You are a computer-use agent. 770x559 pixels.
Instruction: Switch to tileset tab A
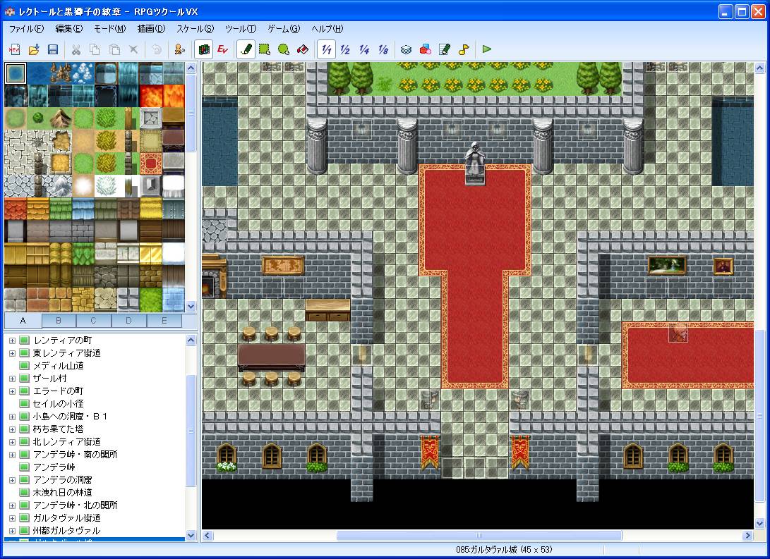click(23, 321)
